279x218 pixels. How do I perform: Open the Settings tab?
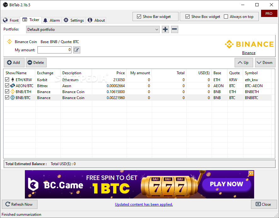[x=74, y=20]
